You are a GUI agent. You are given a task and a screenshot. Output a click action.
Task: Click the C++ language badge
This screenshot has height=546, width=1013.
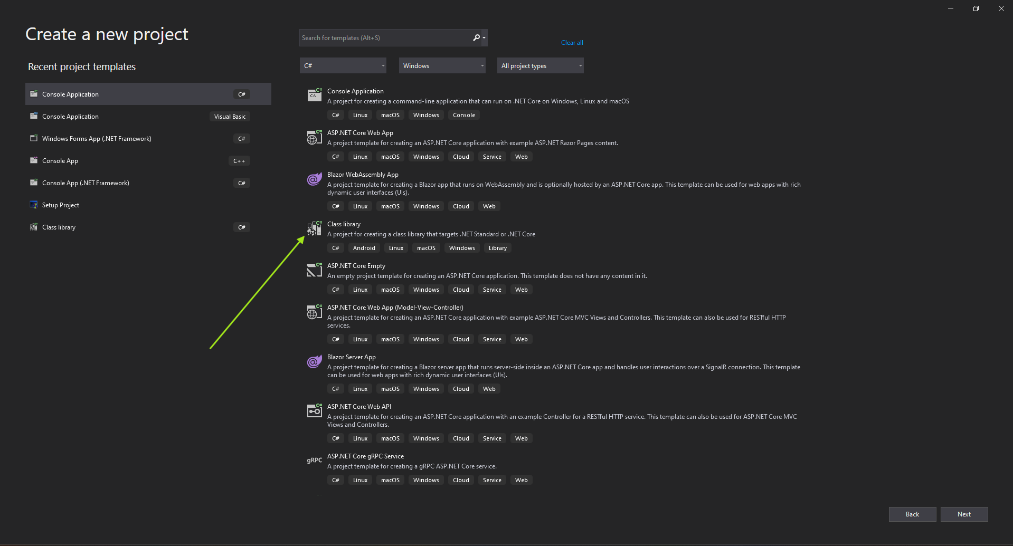click(x=239, y=161)
